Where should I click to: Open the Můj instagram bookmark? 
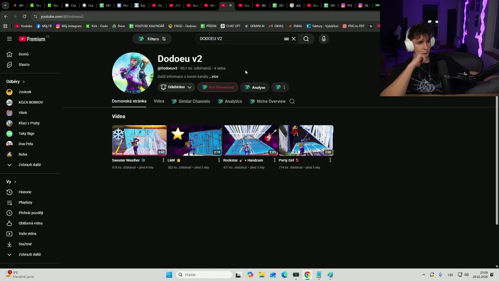(x=69, y=26)
